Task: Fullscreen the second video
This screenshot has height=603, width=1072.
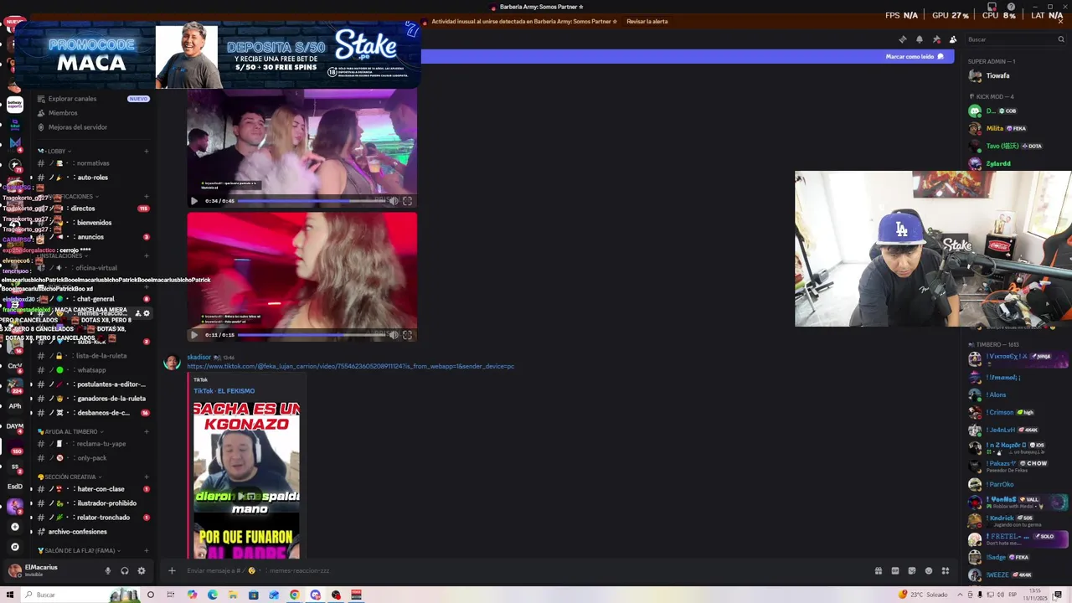Action: coord(407,335)
